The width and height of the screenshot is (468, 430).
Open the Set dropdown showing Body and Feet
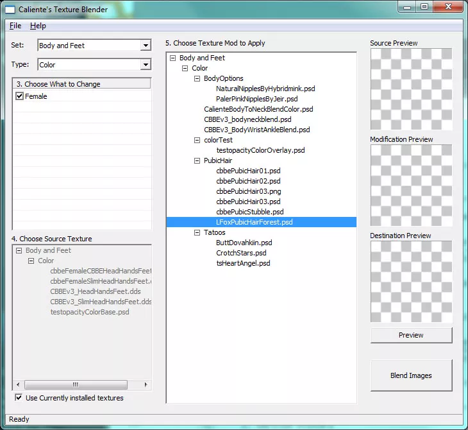pyautogui.click(x=94, y=46)
